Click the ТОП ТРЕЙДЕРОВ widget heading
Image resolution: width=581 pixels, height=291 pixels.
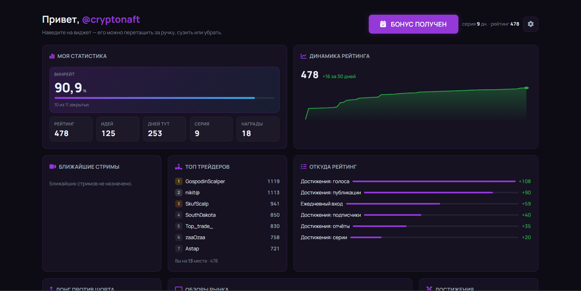click(x=207, y=167)
